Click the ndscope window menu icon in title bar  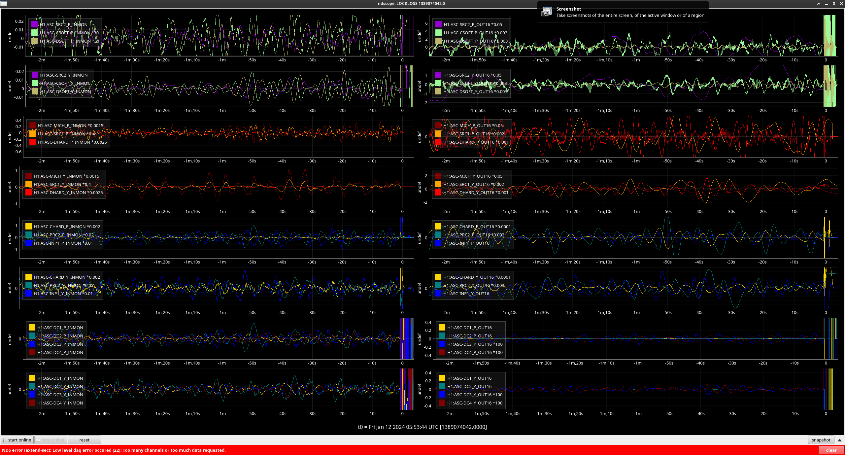3,3
